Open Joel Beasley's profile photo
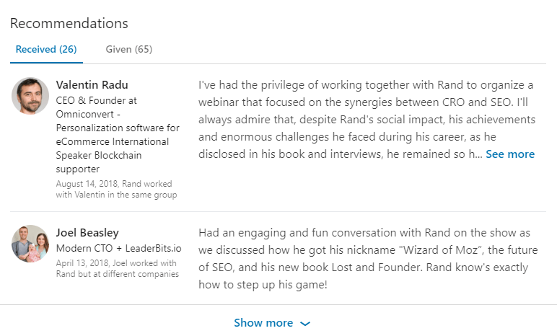 30,244
